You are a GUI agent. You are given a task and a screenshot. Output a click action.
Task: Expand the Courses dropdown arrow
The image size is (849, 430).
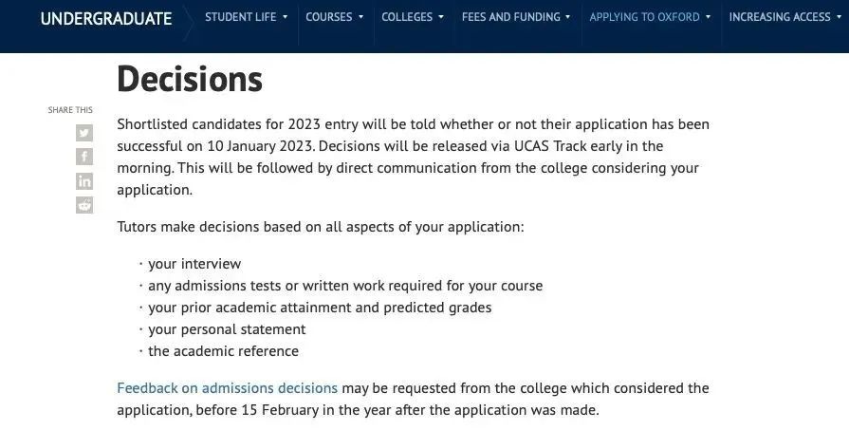point(361,17)
